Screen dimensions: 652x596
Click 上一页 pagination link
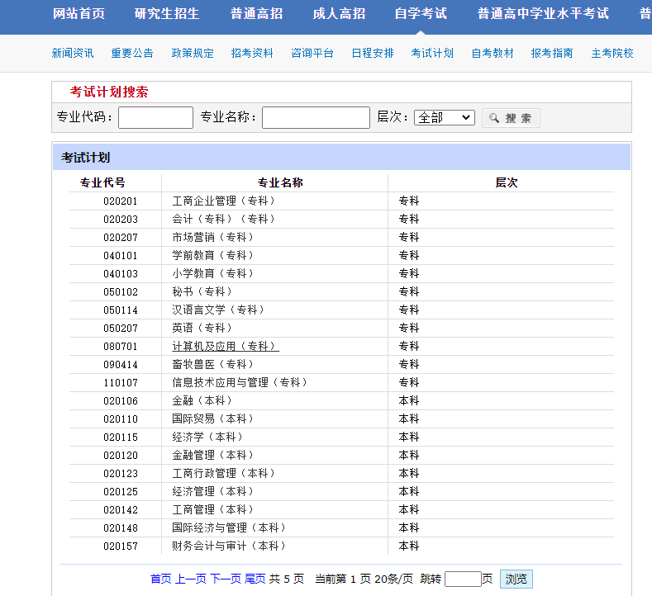pyautogui.click(x=190, y=579)
